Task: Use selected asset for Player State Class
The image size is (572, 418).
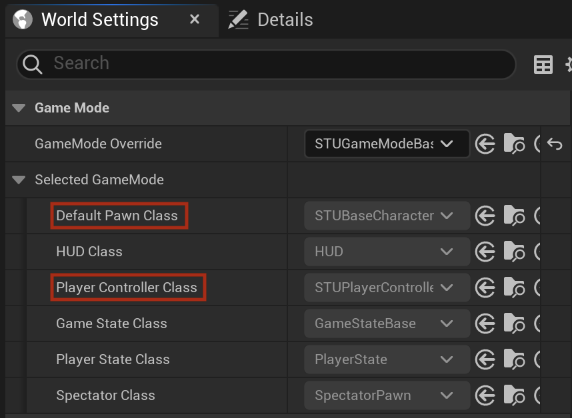Action: (x=485, y=359)
